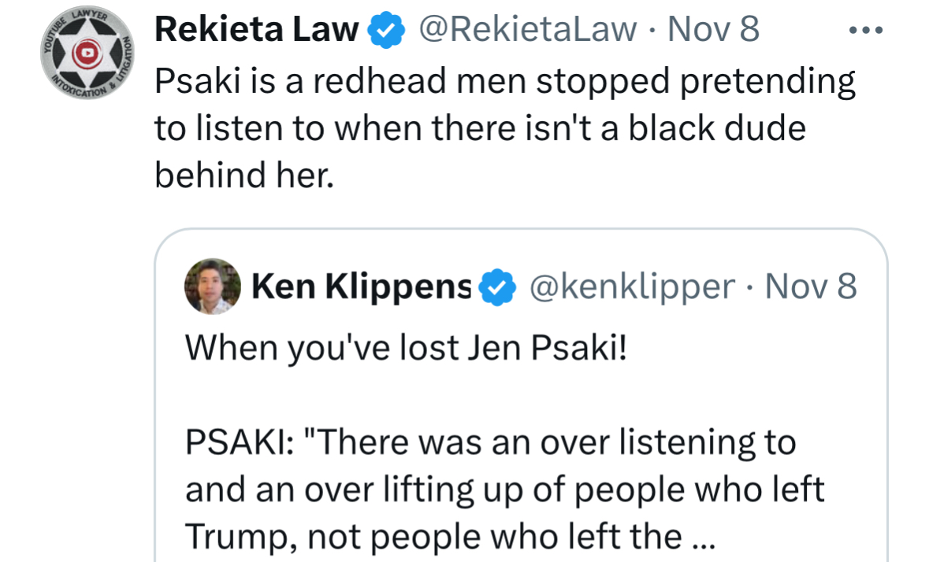Expand the truncated quoted tweet ellipsis
This screenshot has width=929, height=562.
coord(704,538)
